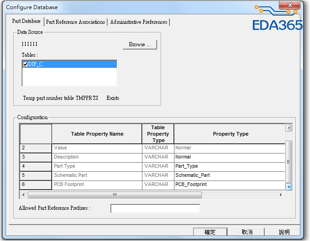Click the Description property name cell

97,157
